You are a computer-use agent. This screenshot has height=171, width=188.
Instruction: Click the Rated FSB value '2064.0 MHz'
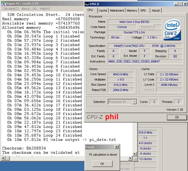pos(121,90)
